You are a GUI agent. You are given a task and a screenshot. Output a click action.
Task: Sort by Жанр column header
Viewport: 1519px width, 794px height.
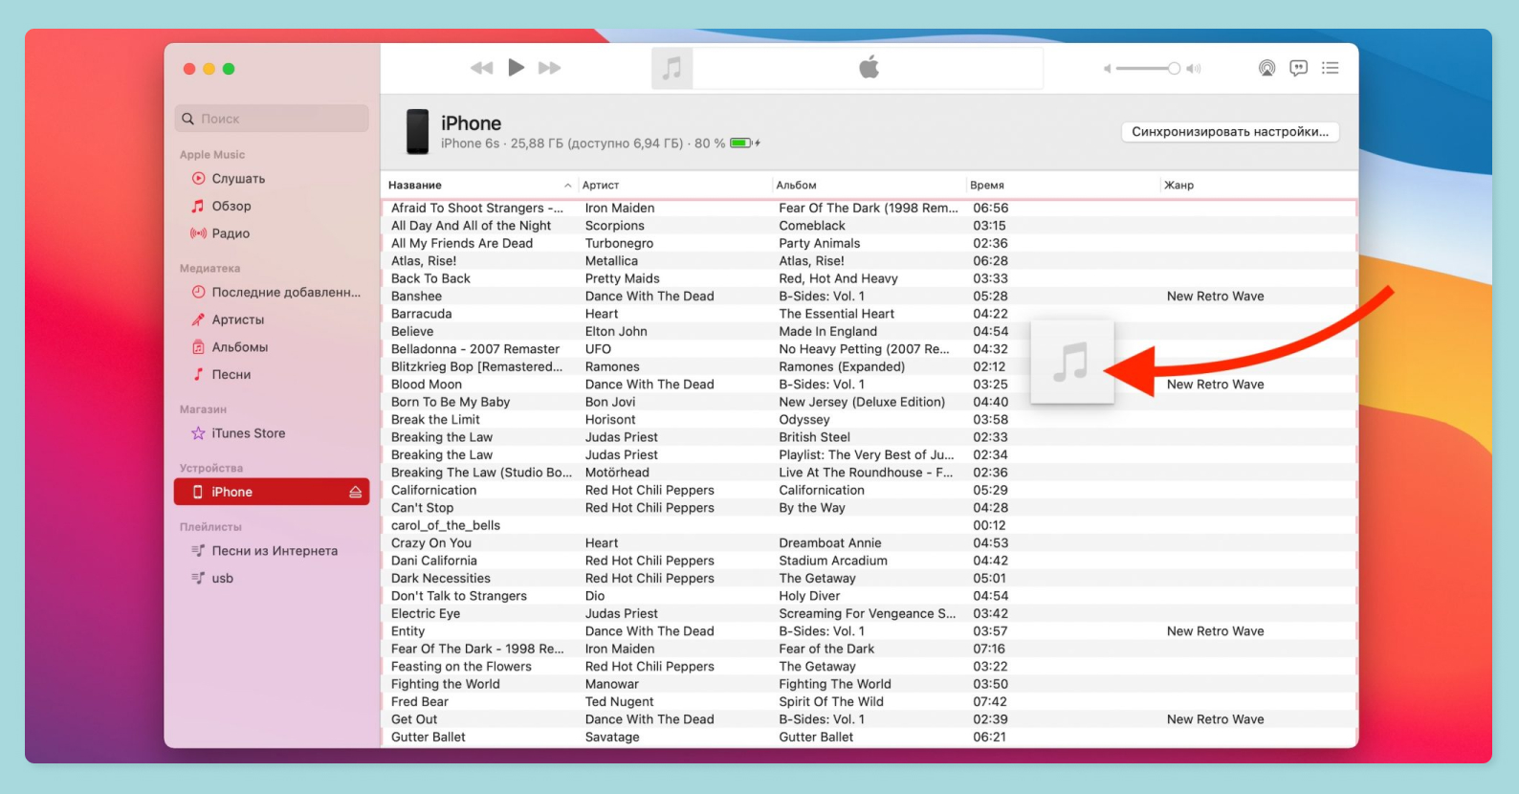pyautogui.click(x=1179, y=186)
